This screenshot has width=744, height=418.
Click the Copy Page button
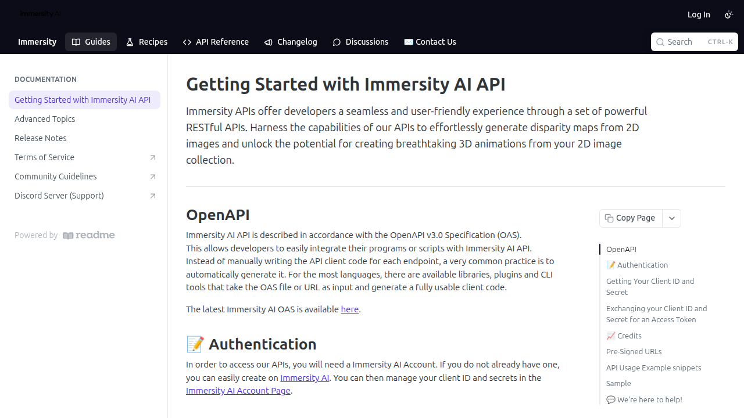coord(631,218)
